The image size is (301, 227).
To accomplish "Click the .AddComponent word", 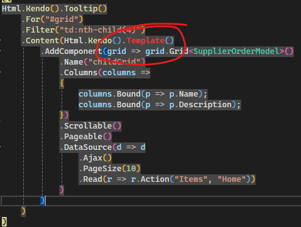I will pyautogui.click(x=72, y=51).
